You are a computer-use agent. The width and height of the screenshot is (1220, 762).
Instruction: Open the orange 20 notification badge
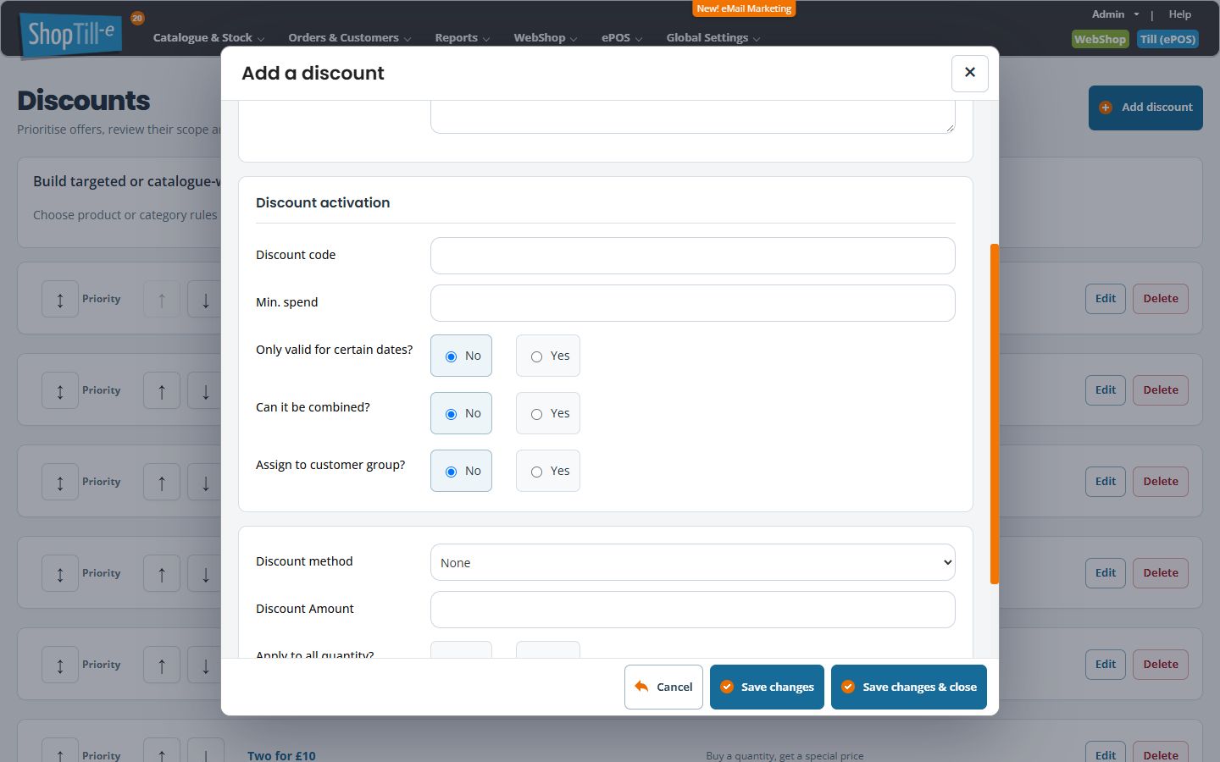(137, 18)
